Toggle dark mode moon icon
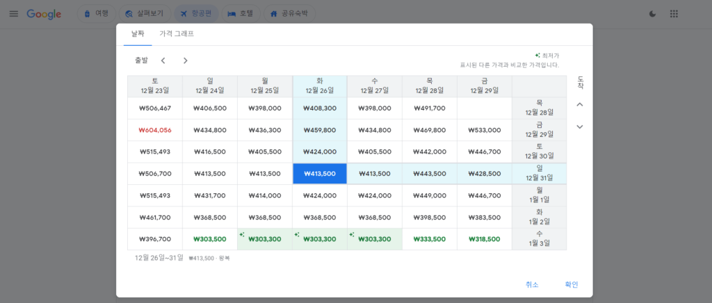The image size is (712, 303). tap(652, 14)
